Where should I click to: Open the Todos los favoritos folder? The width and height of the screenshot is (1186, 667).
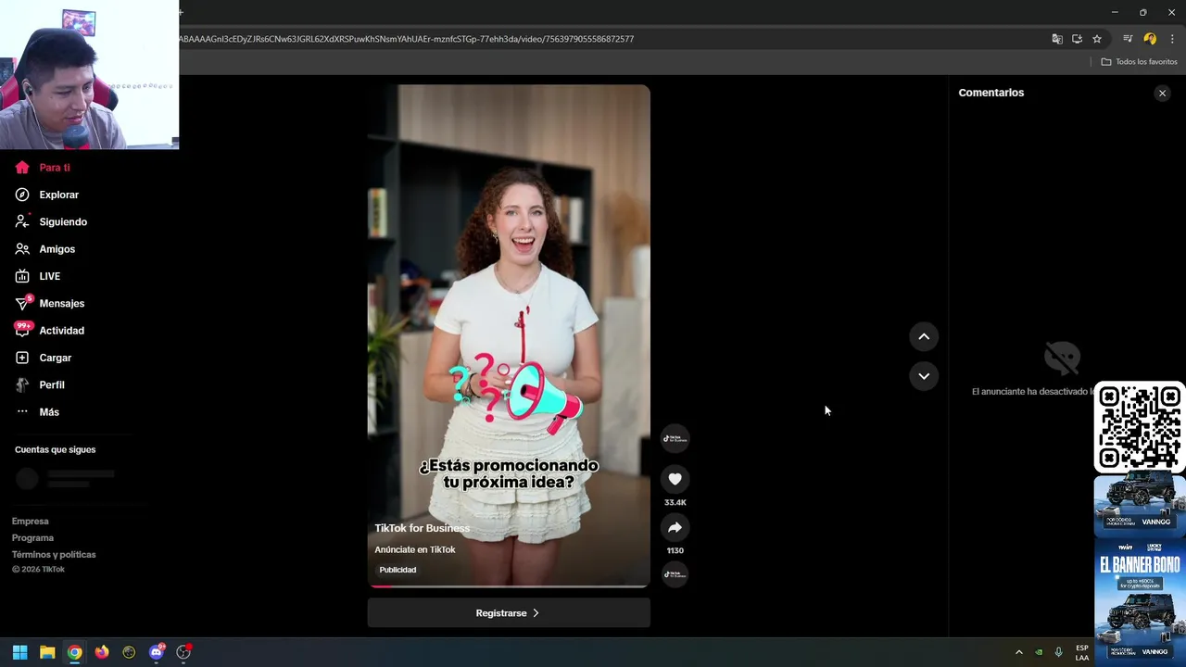tap(1140, 62)
